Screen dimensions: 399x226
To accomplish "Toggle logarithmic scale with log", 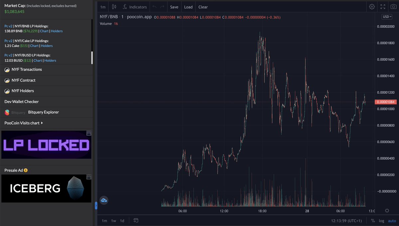I will coord(381,221).
